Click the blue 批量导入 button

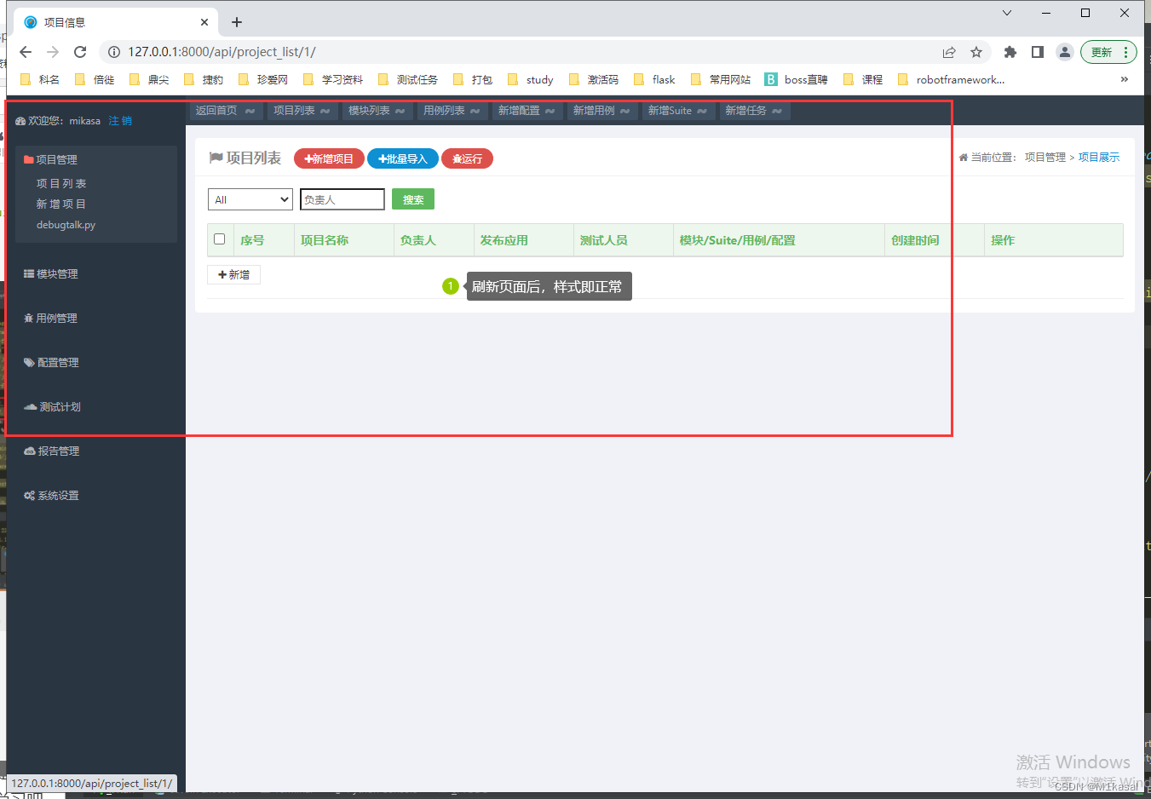[x=403, y=158]
